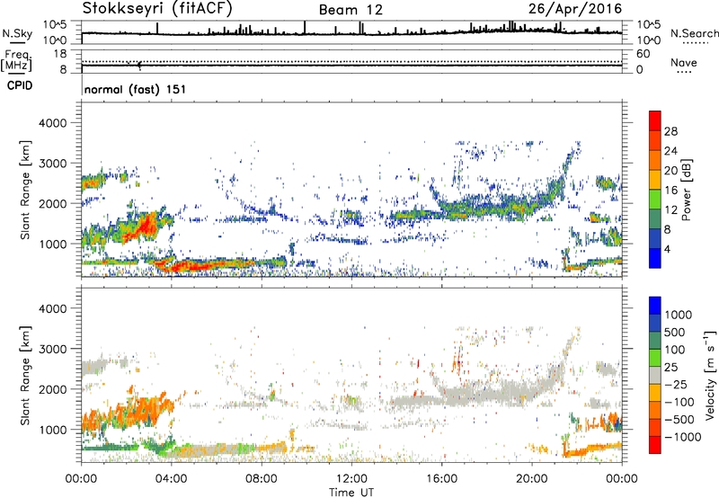Click 'Slant Range [km]' label of velocity panel

[x=25, y=375]
